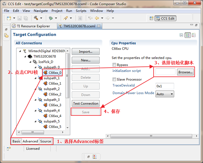Viewport: 203px width, 163px height.
Task: Minimize the editor area icon
Action: 192,25
